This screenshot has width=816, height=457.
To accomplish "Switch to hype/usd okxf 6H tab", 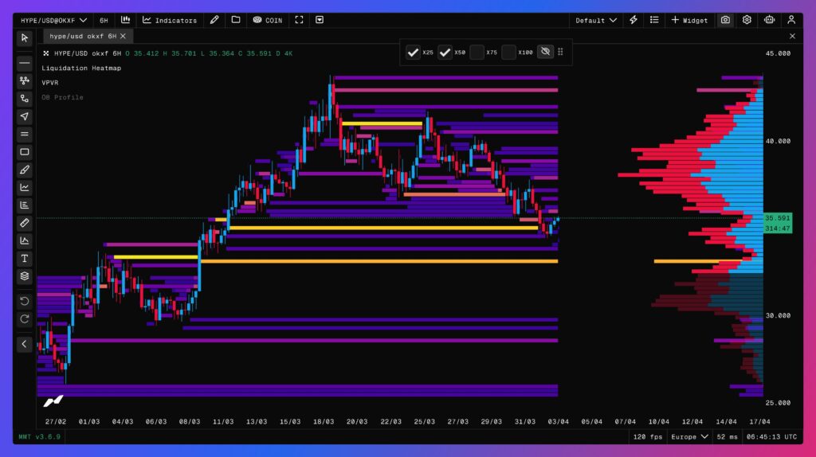I will (x=83, y=36).
